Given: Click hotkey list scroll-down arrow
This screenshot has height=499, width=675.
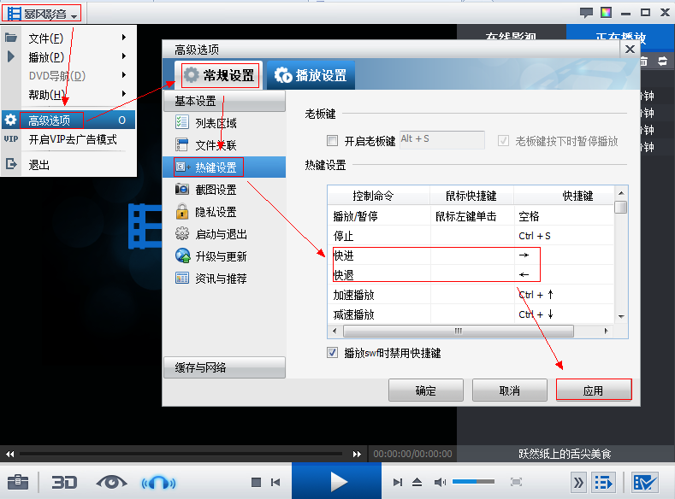Looking at the screenshot, I should coord(621,317).
